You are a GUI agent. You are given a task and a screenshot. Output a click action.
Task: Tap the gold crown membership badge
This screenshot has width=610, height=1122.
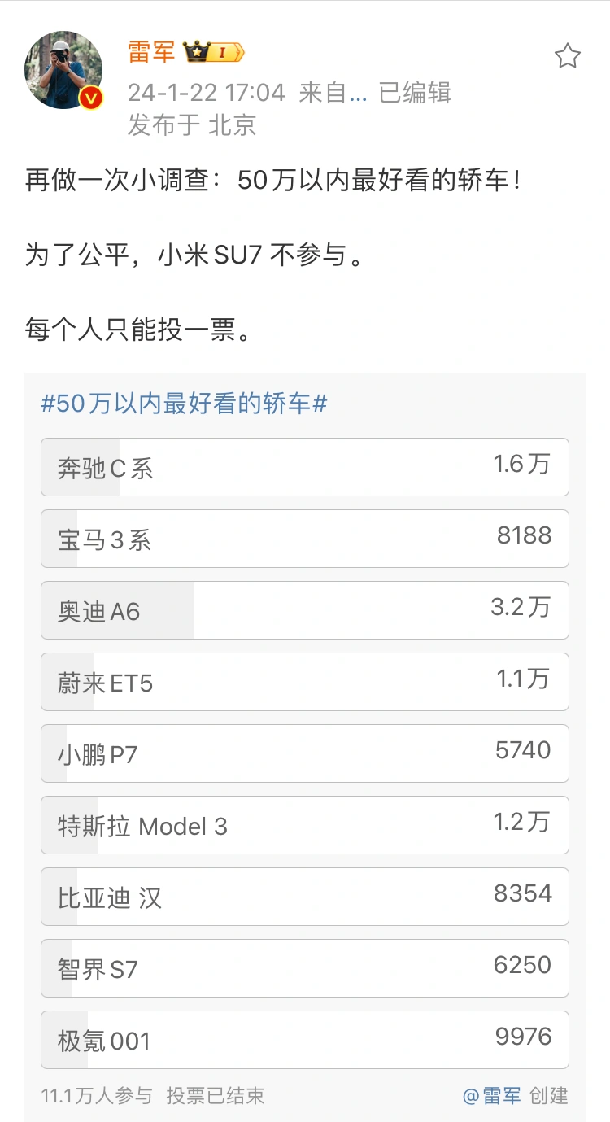[x=214, y=54]
